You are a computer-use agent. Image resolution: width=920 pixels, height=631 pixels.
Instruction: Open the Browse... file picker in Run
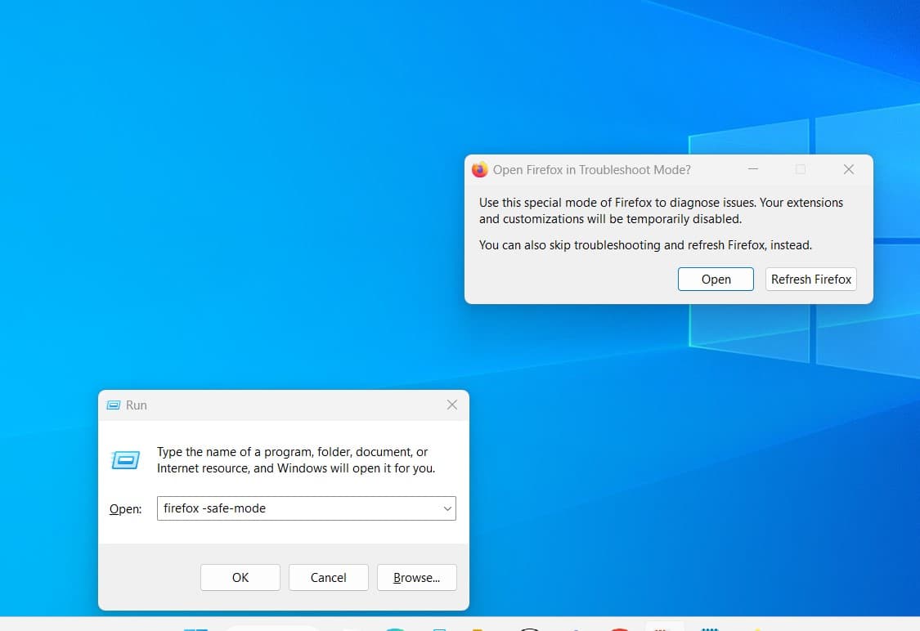[416, 578]
